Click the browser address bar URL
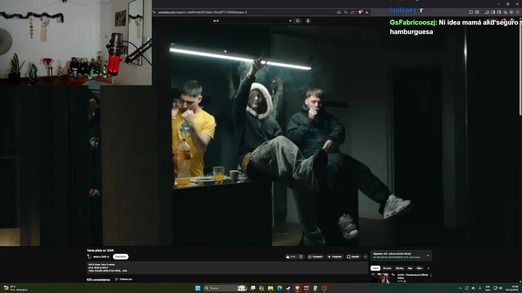This screenshot has width=522, height=293. (203, 12)
